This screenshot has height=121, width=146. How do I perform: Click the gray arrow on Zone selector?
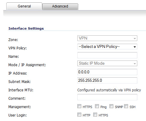(135, 38)
